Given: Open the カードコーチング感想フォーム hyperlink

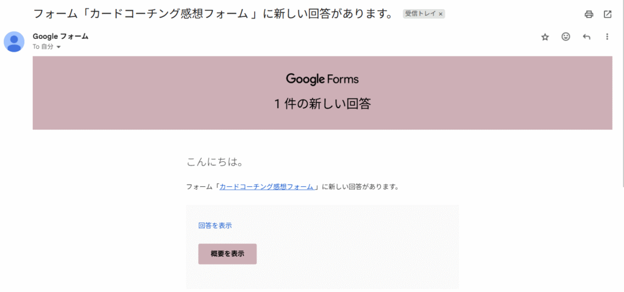Looking at the screenshot, I should (x=266, y=187).
